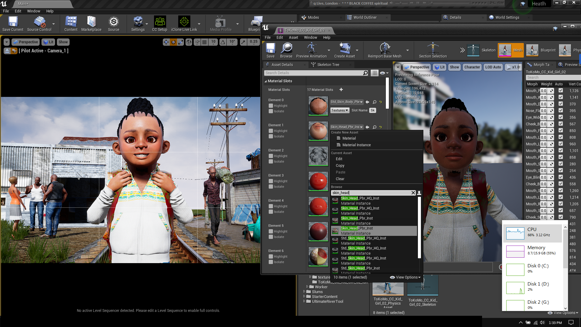Open View Options in asset picker

405,277
